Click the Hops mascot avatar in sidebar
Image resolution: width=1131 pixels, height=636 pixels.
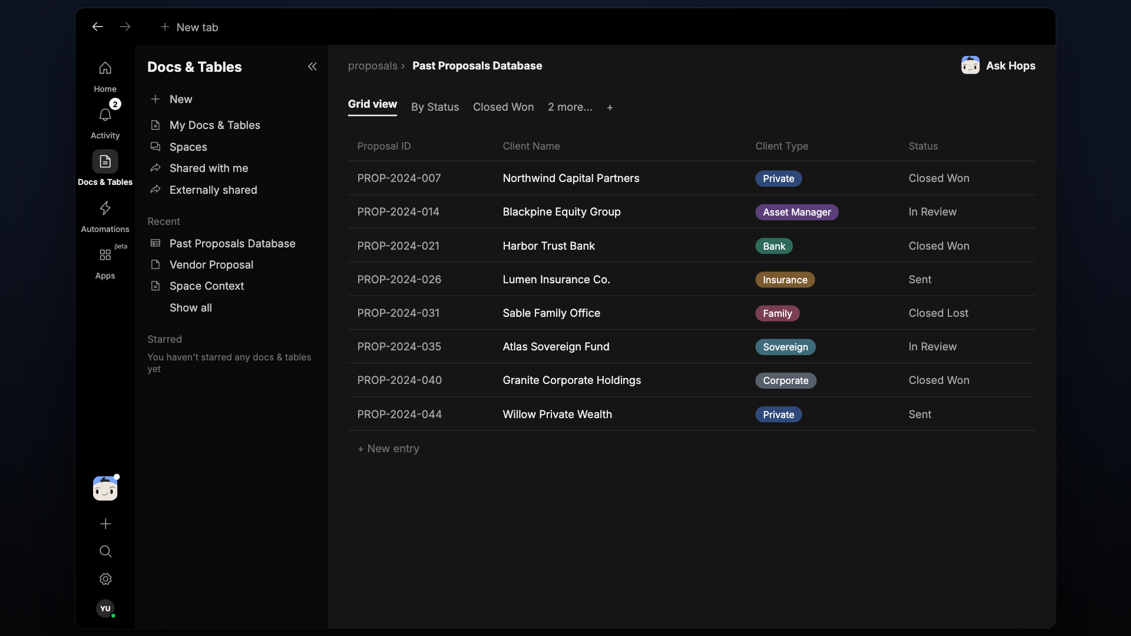105,488
